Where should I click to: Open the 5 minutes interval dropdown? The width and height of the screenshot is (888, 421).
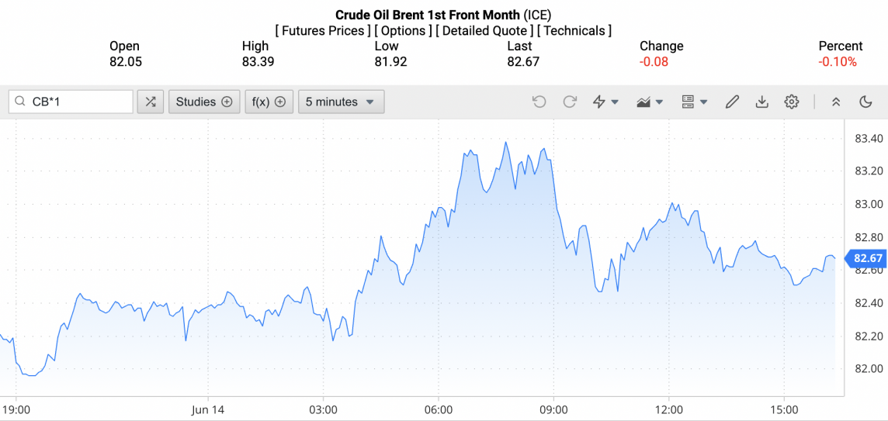341,102
